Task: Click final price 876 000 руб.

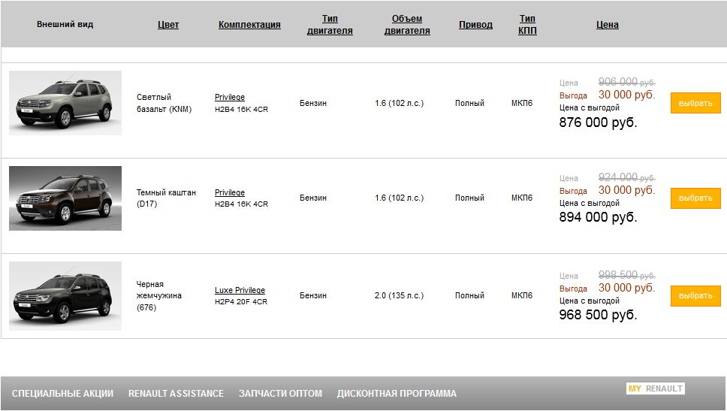Action: [598, 122]
